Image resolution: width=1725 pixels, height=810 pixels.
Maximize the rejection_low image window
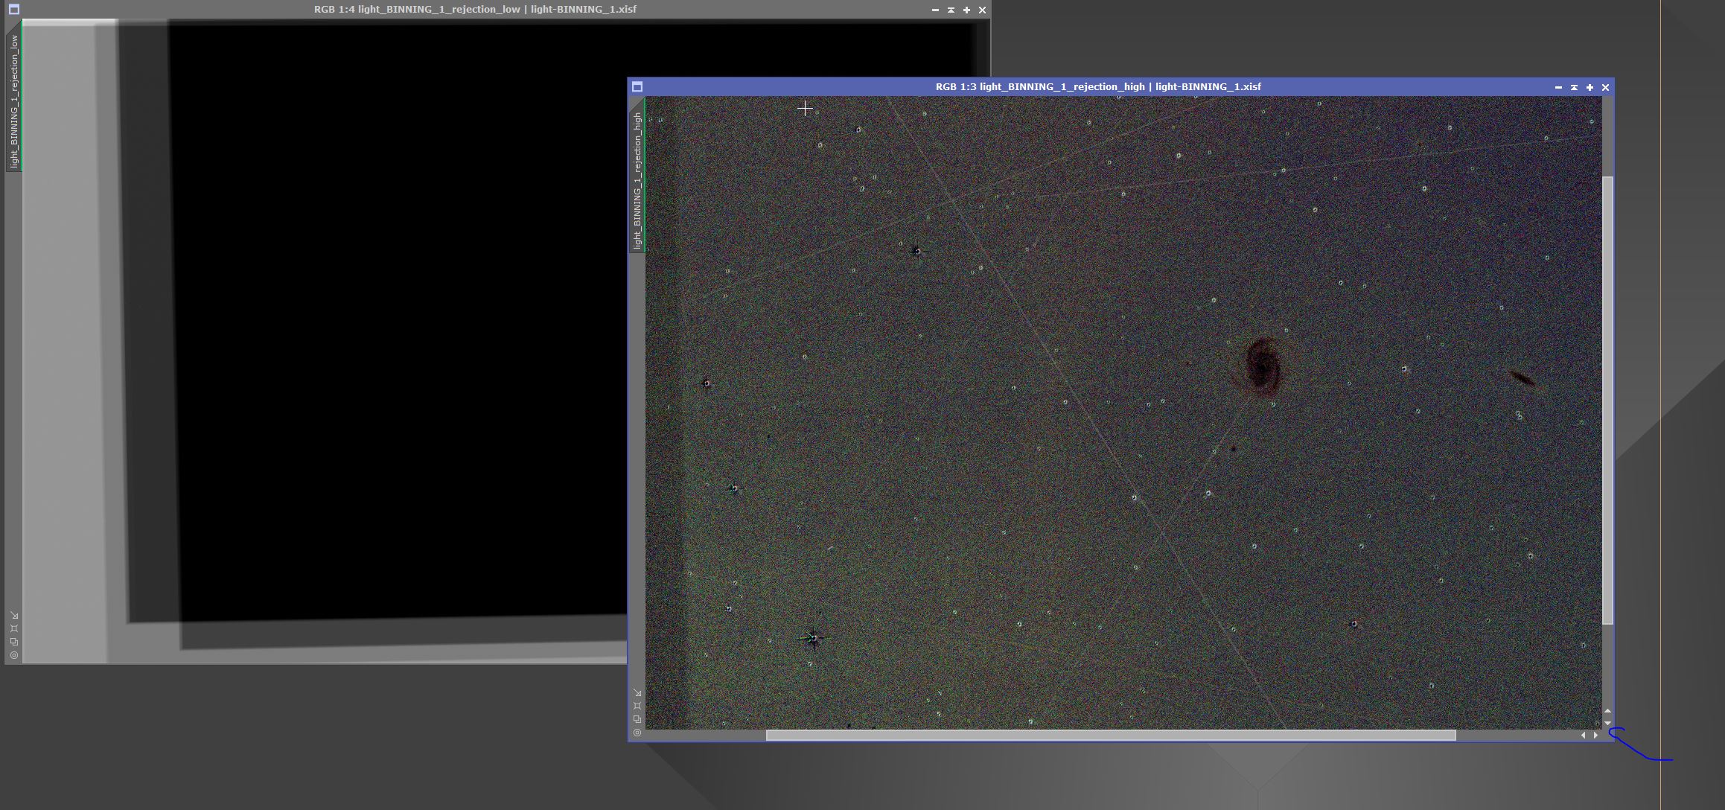[x=966, y=10]
